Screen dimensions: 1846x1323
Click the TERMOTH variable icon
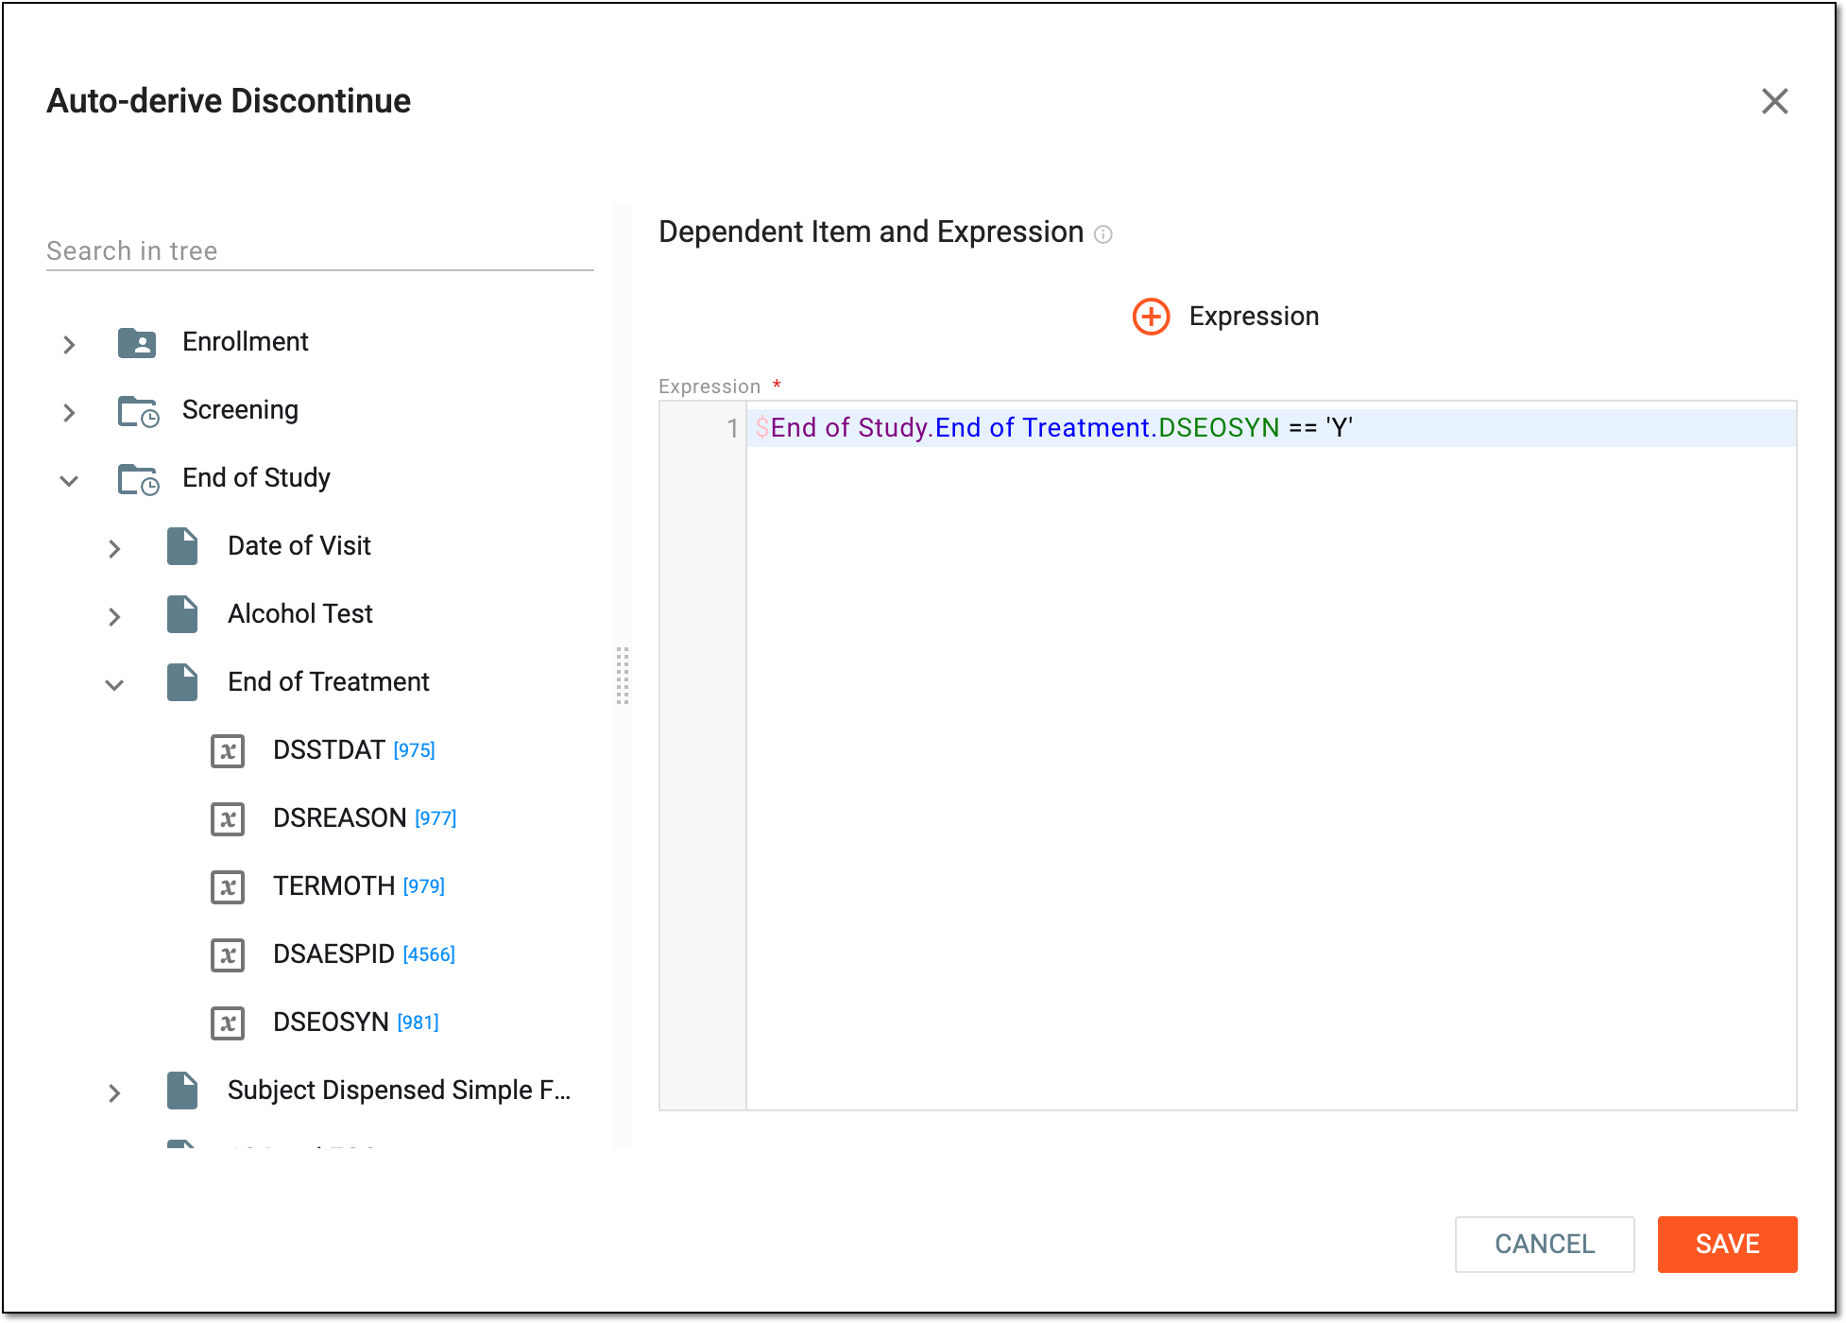(x=228, y=887)
